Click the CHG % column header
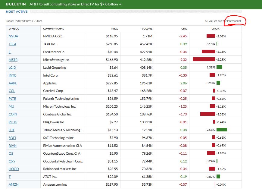 pyautogui.click(x=216, y=29)
